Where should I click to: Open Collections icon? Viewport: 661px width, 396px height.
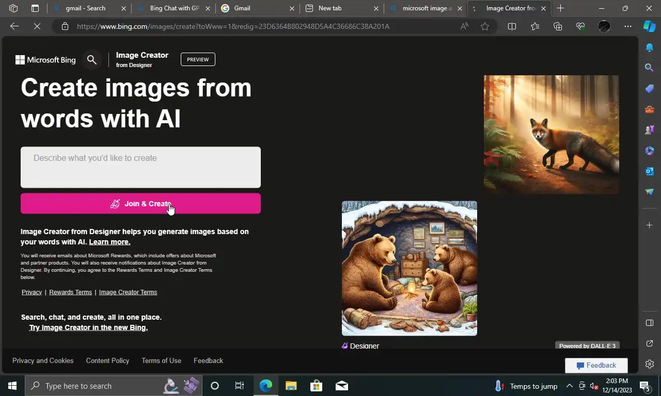557,26
